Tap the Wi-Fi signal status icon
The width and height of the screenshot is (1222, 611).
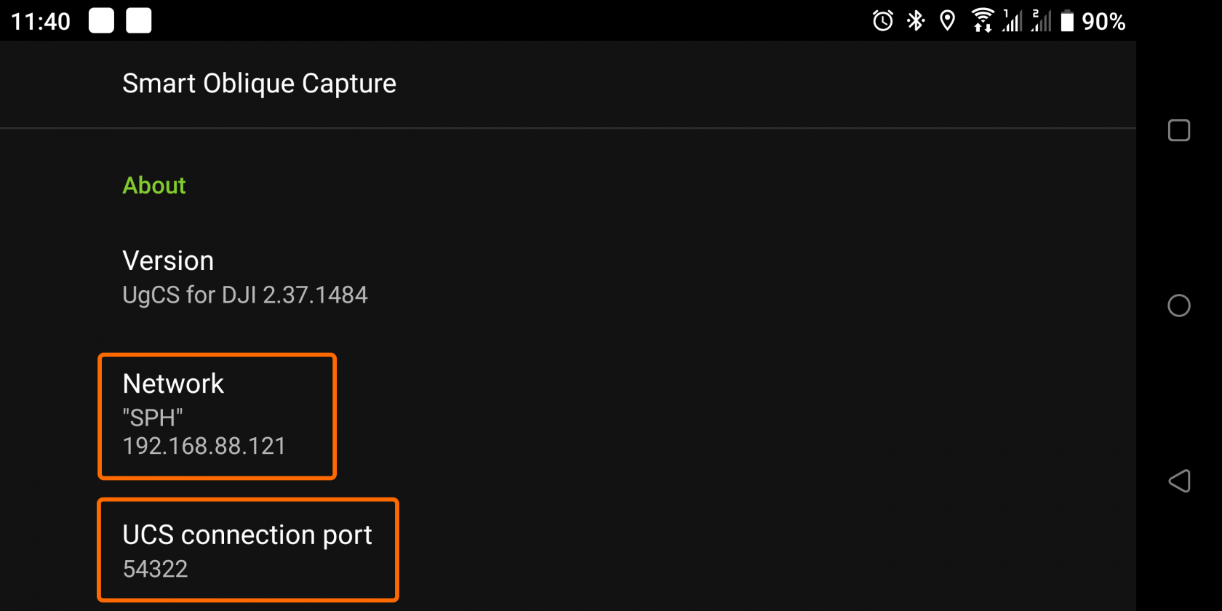pos(982,20)
